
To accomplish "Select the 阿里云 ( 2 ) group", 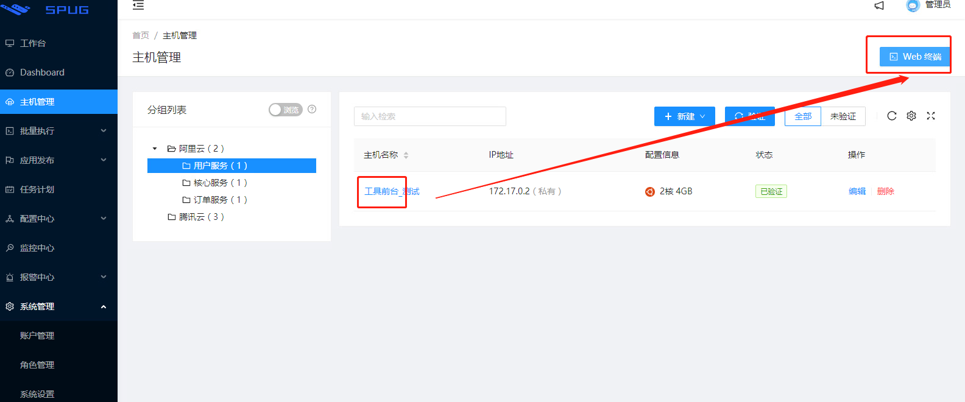I will [x=196, y=149].
